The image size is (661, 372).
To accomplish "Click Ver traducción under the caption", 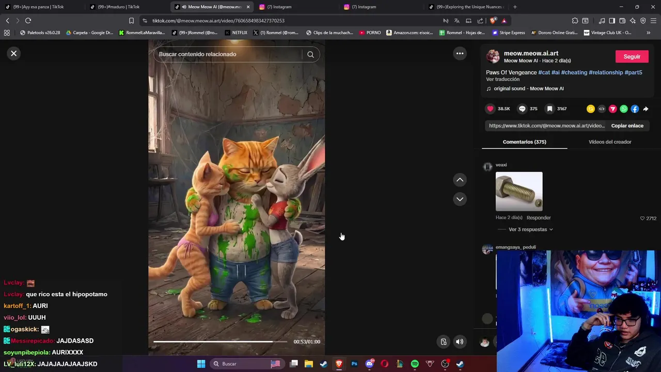I will pos(502,79).
